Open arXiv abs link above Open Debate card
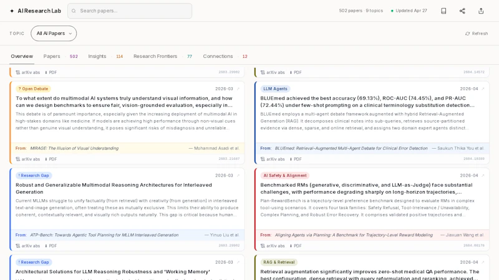The image size is (499, 280). pyautogui.click(x=27, y=72)
